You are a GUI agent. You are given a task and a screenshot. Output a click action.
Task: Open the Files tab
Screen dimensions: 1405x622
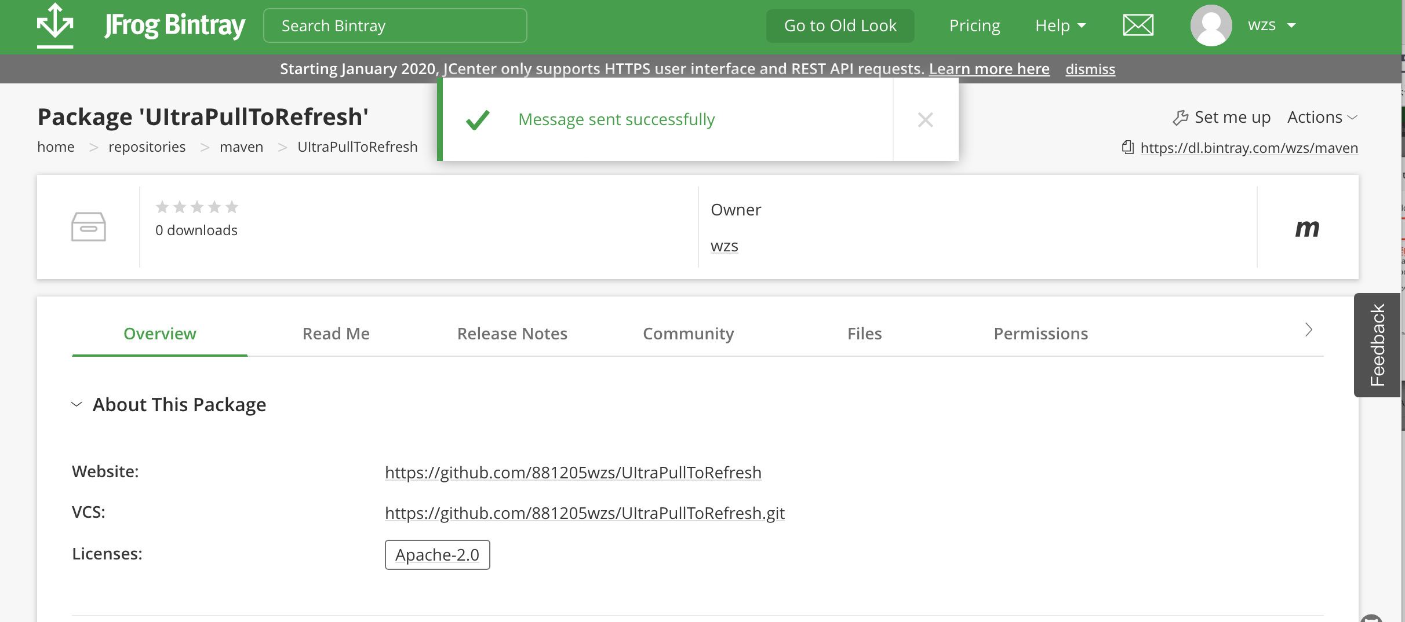click(865, 334)
